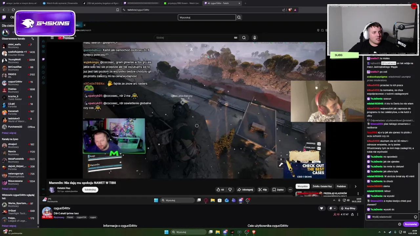Select Podobne filter chip
Screen dimensions: 420x236
click(x=341, y=187)
